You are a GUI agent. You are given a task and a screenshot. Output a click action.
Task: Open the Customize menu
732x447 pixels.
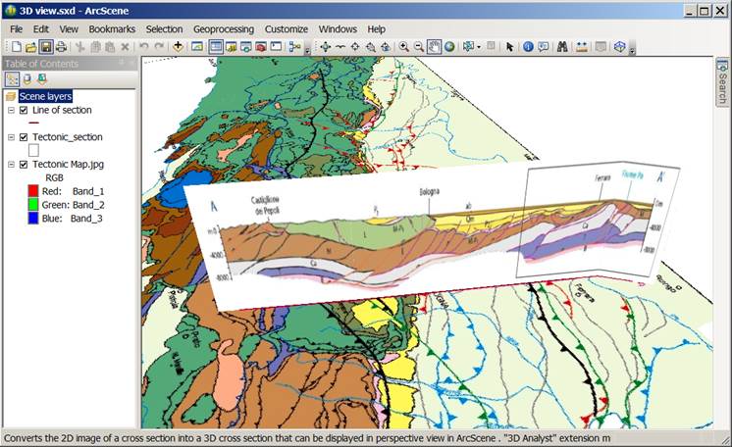(287, 29)
